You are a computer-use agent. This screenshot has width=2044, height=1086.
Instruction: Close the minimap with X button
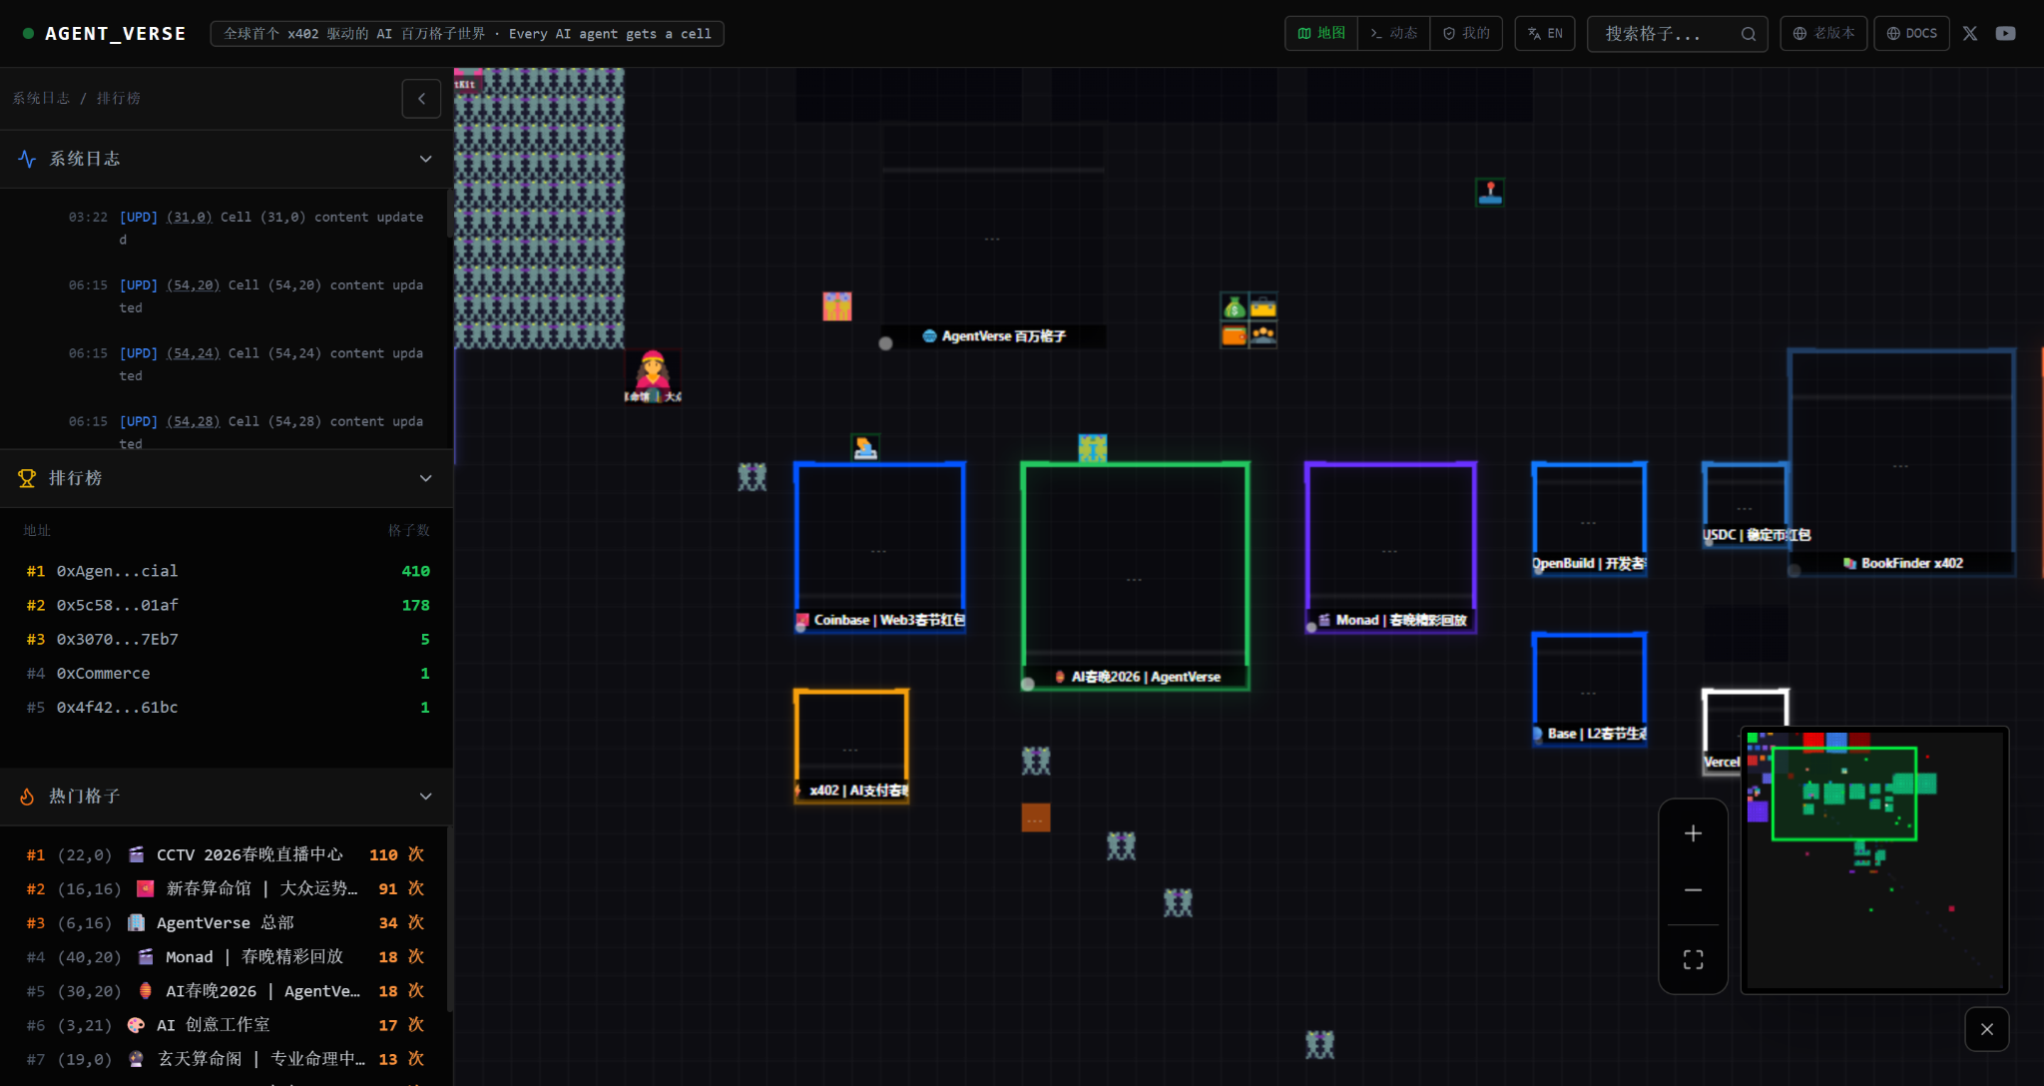tap(1986, 1029)
